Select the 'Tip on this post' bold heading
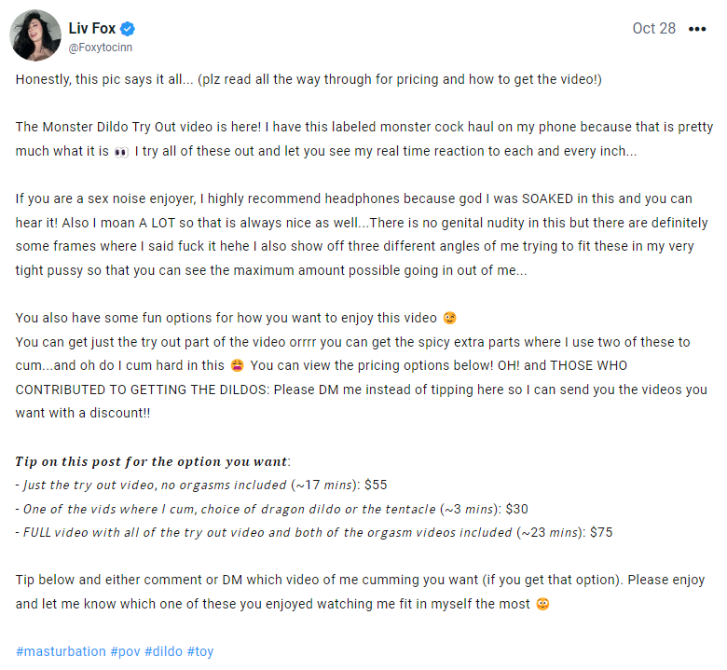The image size is (727, 670). (153, 461)
